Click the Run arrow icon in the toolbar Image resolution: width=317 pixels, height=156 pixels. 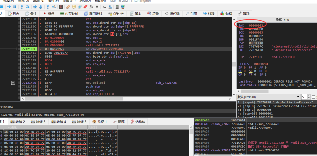click(x=9, y=7)
